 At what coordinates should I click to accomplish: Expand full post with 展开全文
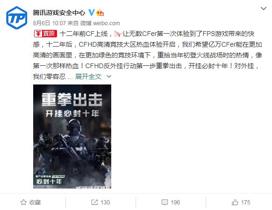[x=88, y=77]
